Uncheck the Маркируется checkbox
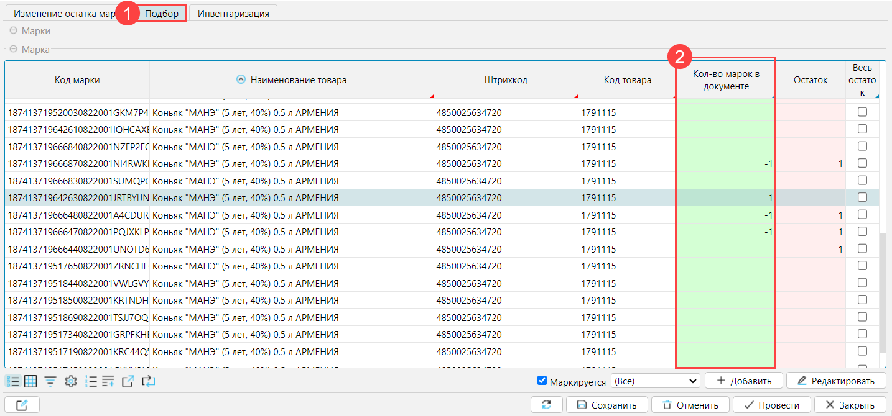 pos(542,381)
